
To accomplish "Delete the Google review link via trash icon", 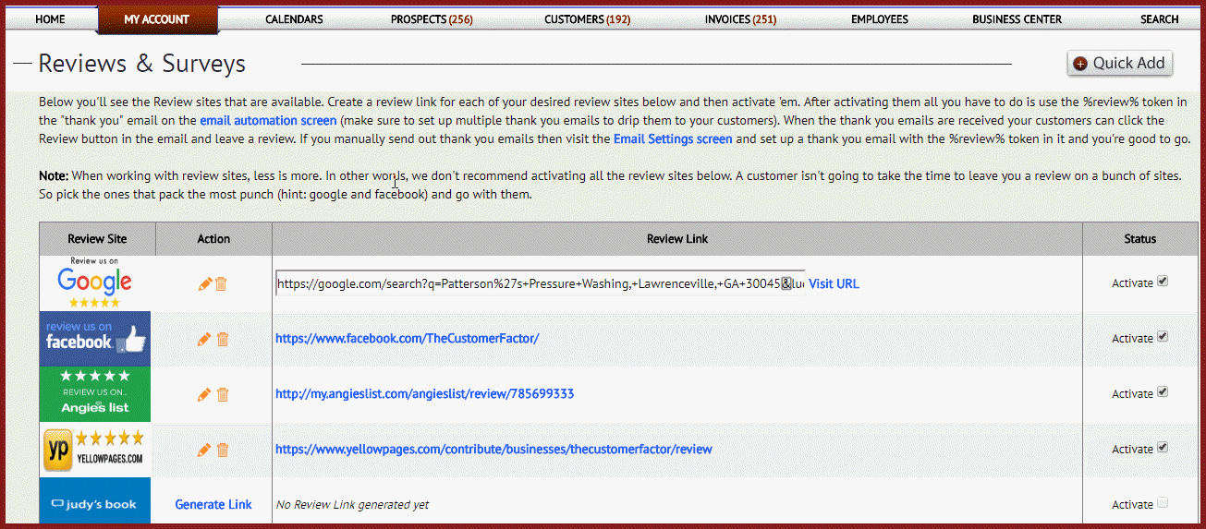I will pyautogui.click(x=222, y=284).
